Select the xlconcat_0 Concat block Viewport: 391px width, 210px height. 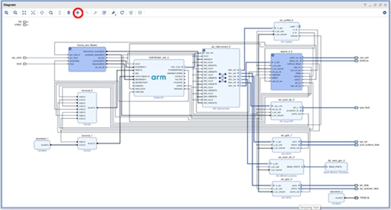[x=87, y=107]
